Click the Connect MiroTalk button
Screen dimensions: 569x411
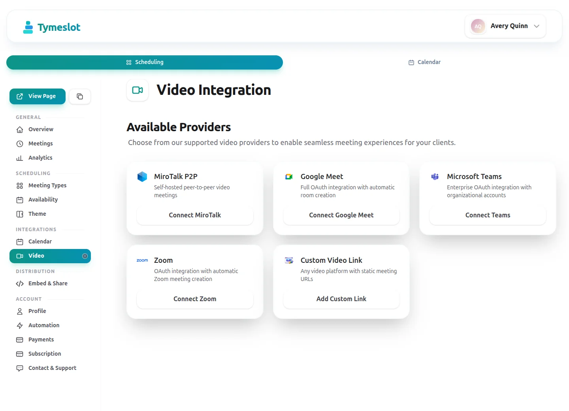(x=195, y=215)
